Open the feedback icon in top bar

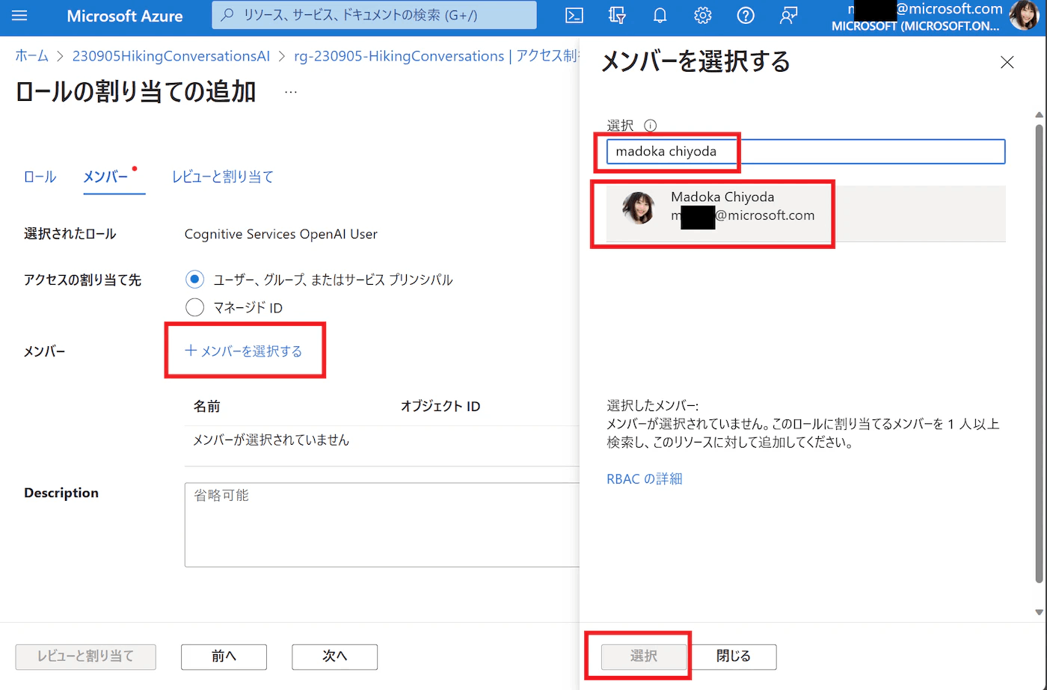pyautogui.click(x=788, y=16)
